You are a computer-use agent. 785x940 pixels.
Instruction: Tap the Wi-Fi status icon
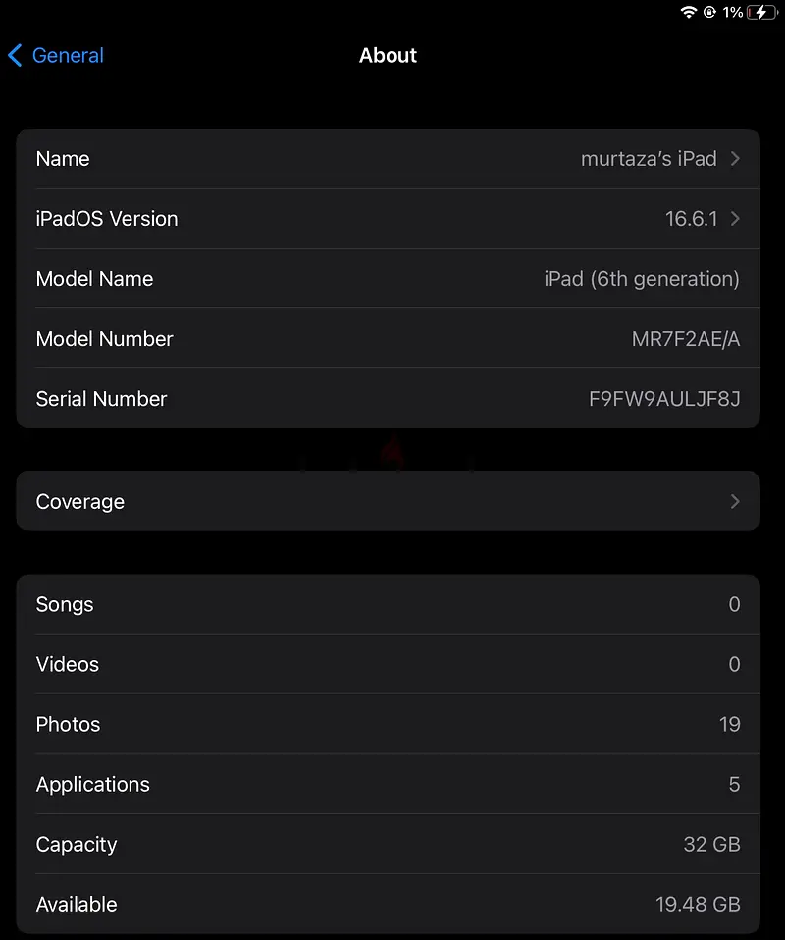pos(689,12)
